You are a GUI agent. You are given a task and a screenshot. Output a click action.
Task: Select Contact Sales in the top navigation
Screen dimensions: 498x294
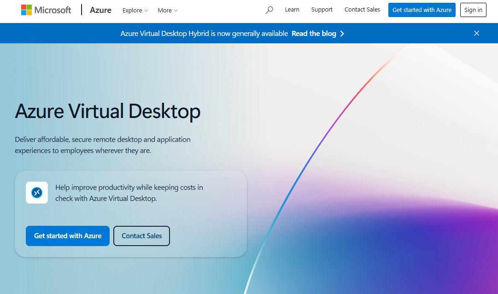click(362, 10)
